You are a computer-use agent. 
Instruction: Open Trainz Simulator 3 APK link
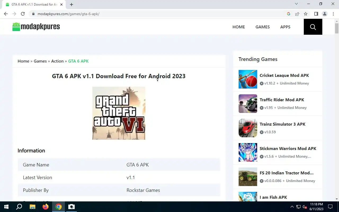(282, 124)
